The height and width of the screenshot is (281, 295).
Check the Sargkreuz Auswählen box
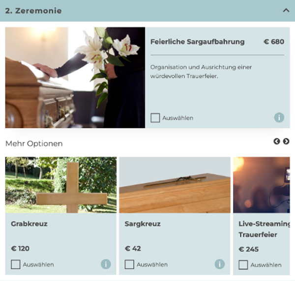(x=129, y=264)
